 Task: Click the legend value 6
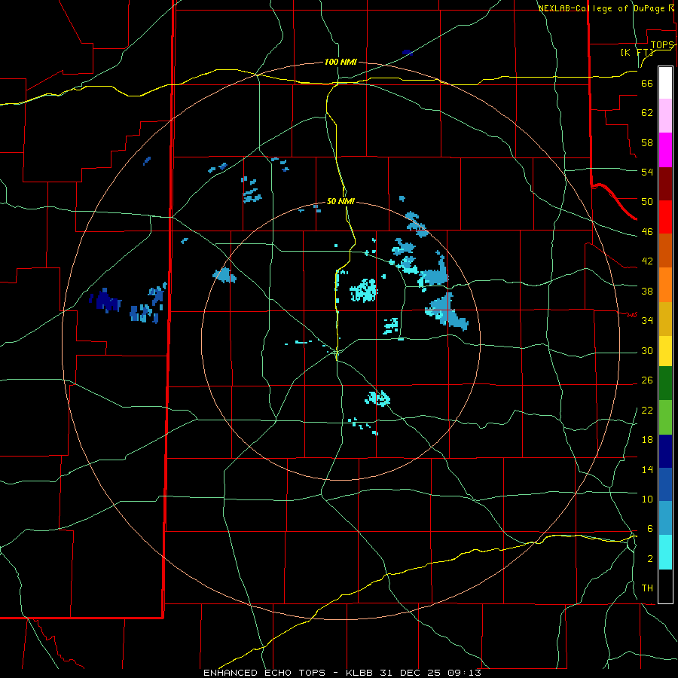(x=649, y=529)
